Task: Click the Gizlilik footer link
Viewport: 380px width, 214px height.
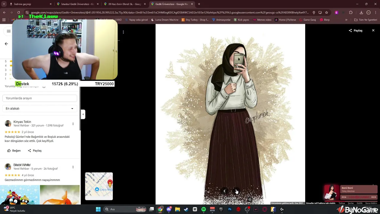Action: pyautogui.click(x=360, y=203)
